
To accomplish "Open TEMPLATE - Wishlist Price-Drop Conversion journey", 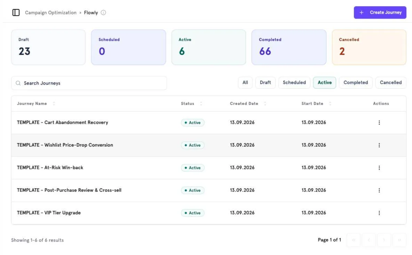I will point(65,145).
